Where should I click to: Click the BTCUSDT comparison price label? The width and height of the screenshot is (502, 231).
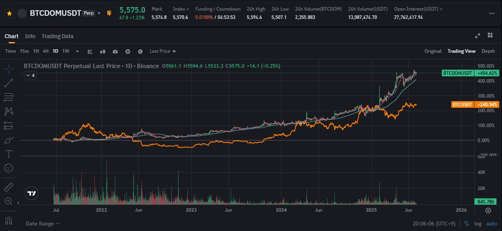462,105
